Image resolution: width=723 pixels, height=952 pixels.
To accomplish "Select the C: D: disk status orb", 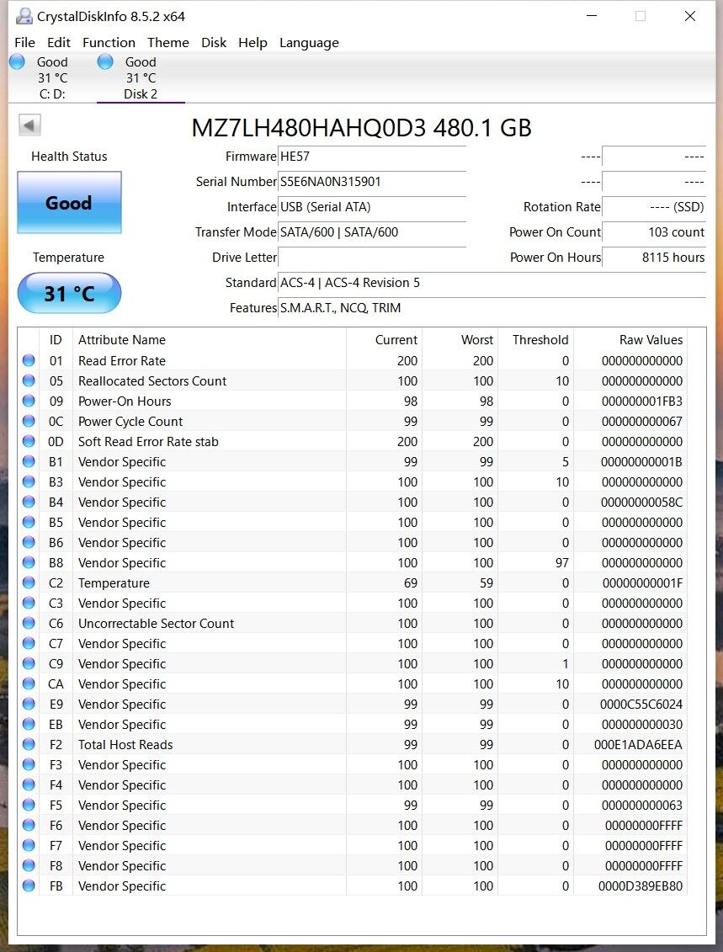I will click(18, 61).
